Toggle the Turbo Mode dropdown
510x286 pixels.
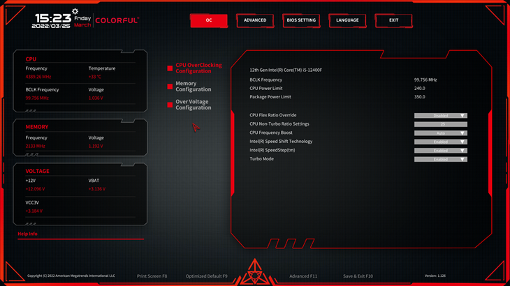click(x=440, y=159)
